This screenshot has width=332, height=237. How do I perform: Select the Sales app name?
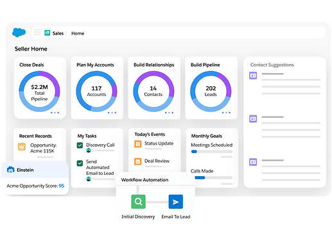coord(58,33)
